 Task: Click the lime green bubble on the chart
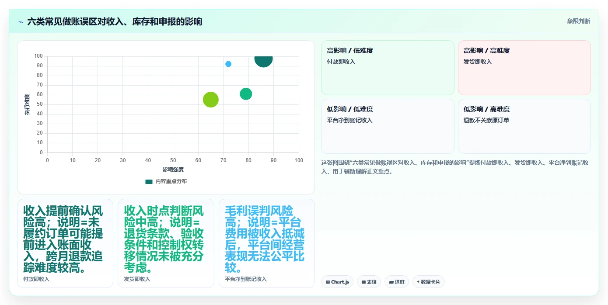click(x=211, y=100)
